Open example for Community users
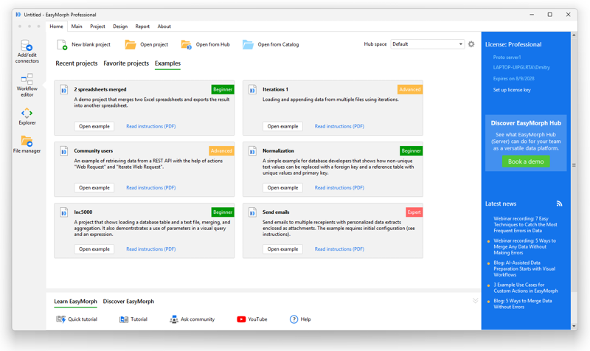The image size is (590, 351). 94,188
